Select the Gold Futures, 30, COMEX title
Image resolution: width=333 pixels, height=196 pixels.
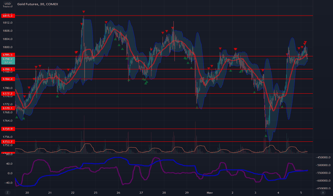(38, 4)
